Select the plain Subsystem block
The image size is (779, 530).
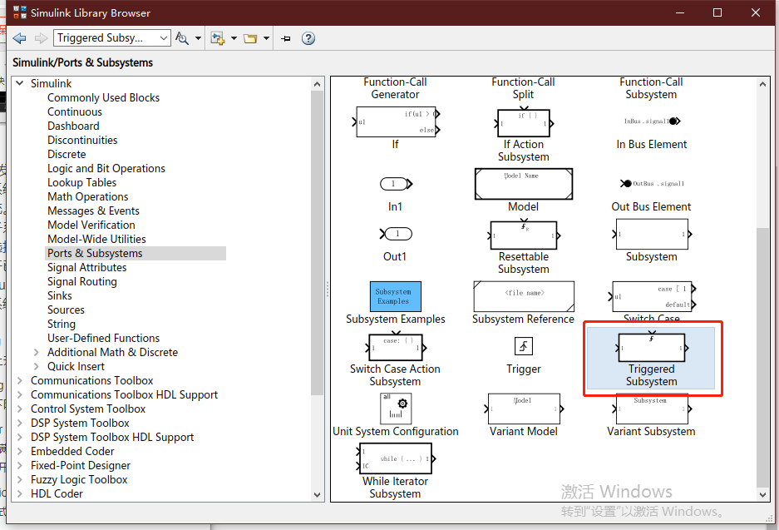652,234
